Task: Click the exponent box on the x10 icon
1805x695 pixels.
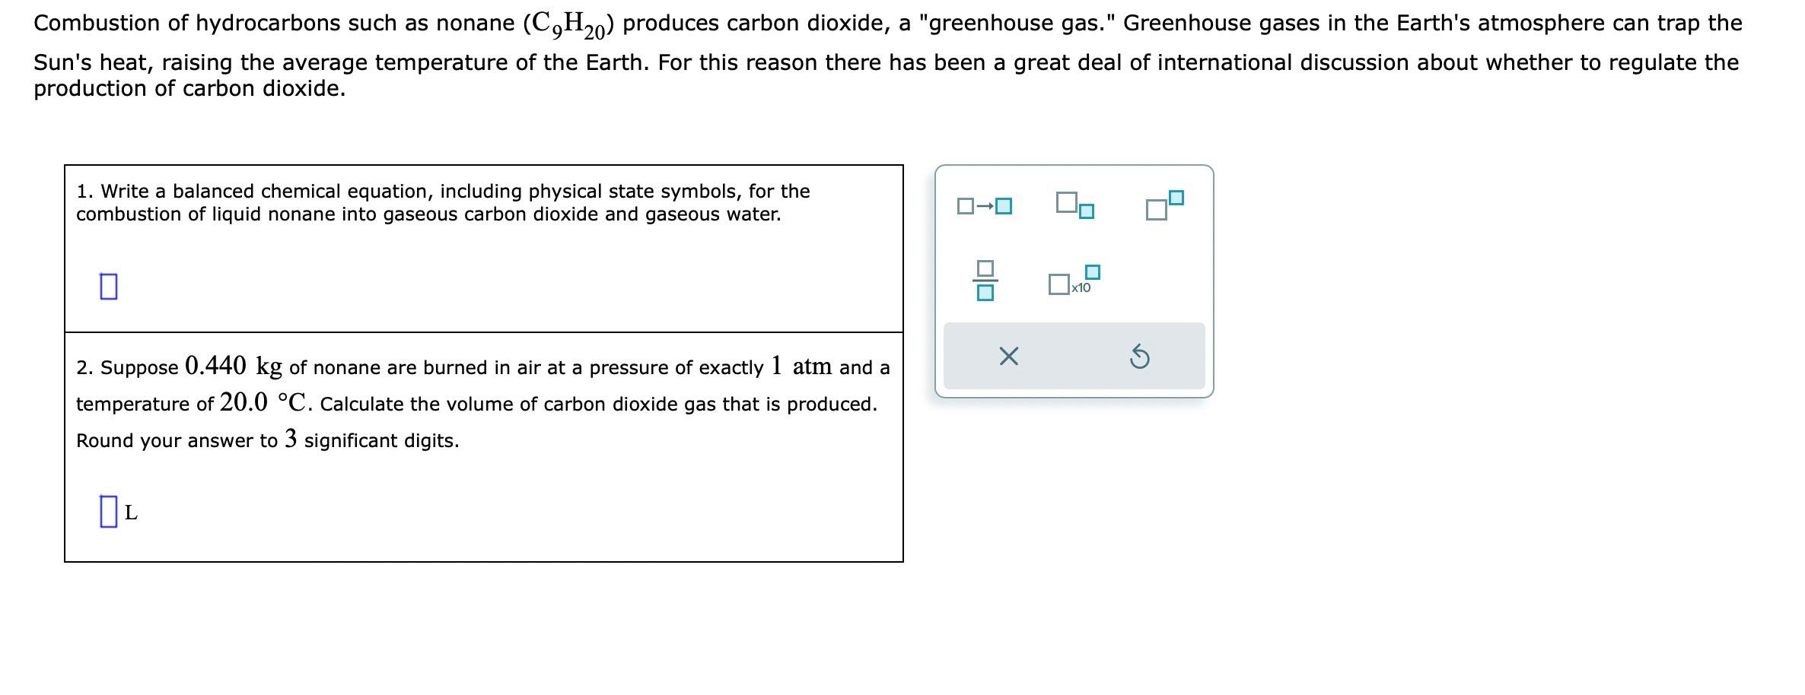Action: tap(1093, 271)
